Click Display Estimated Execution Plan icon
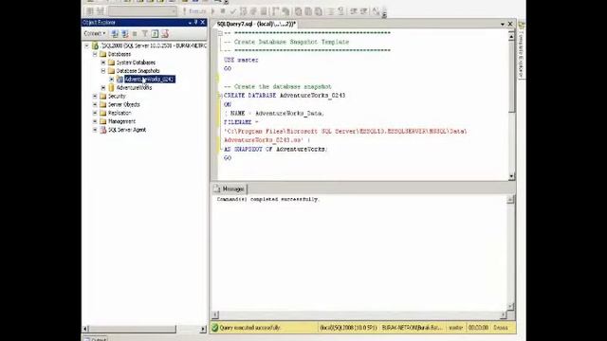Image resolution: width=607 pixels, height=341 pixels. coord(243,11)
